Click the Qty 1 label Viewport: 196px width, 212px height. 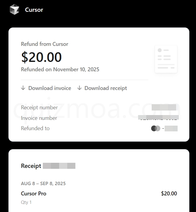click(26, 202)
